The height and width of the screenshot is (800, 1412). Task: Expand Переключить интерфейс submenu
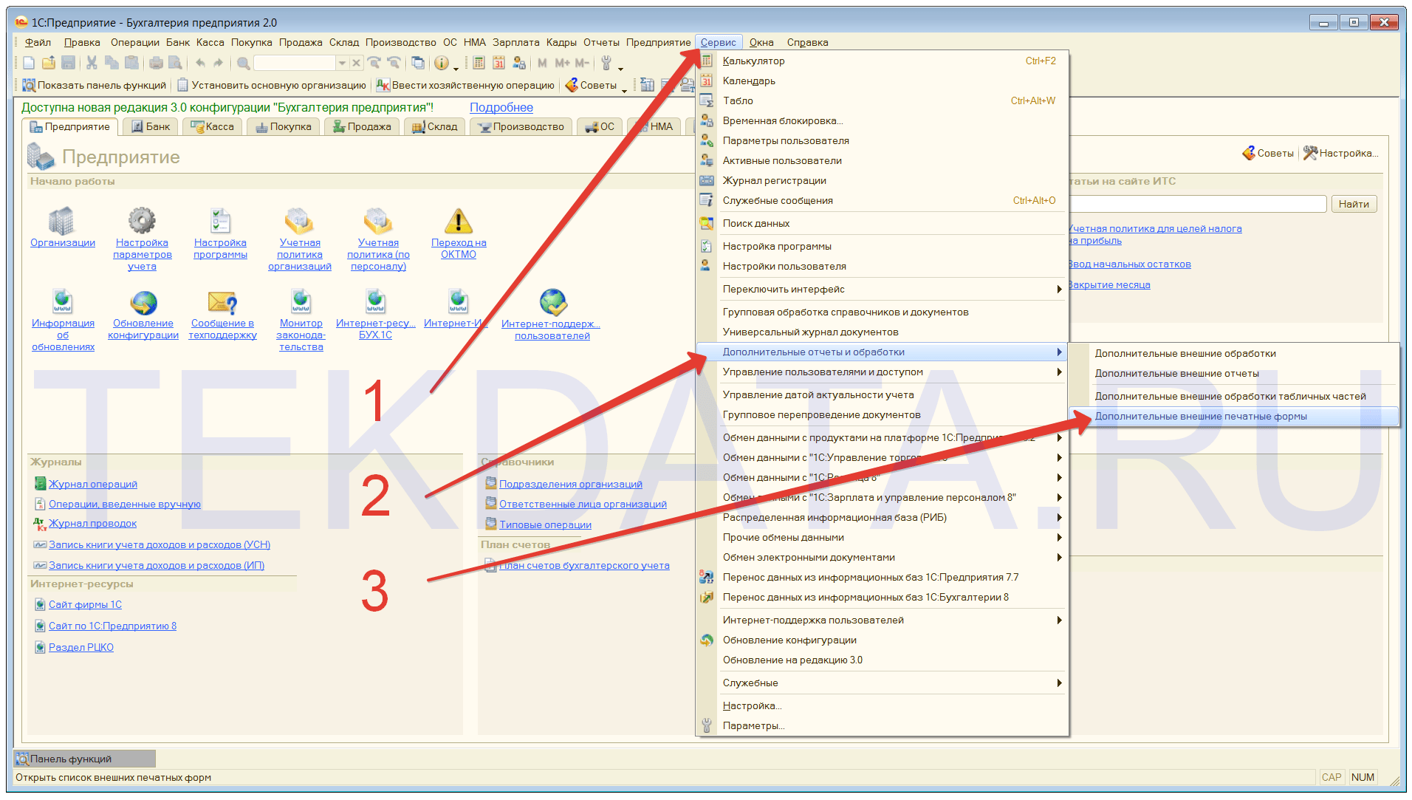tap(882, 289)
